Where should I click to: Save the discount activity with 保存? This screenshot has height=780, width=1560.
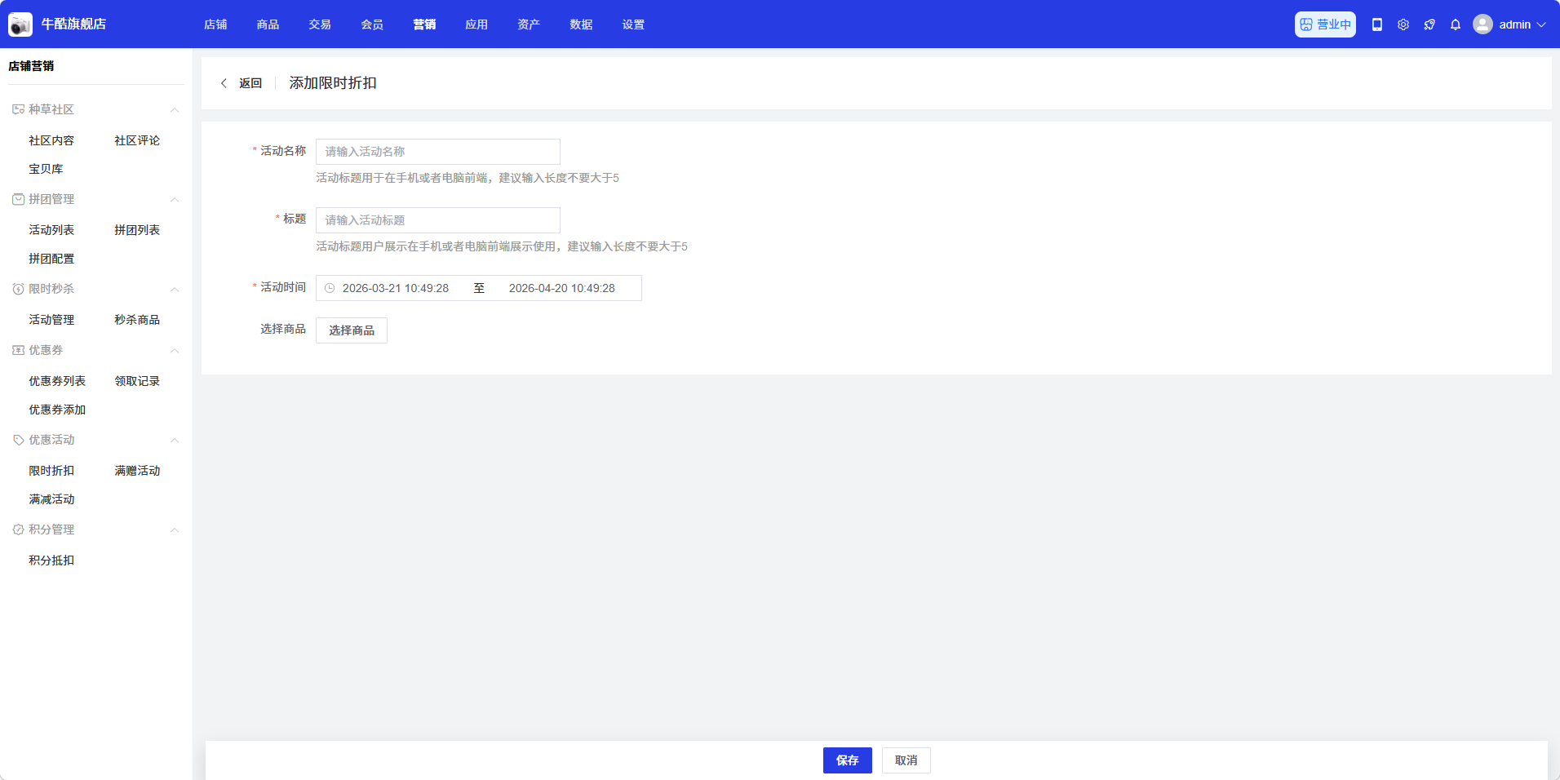847,760
